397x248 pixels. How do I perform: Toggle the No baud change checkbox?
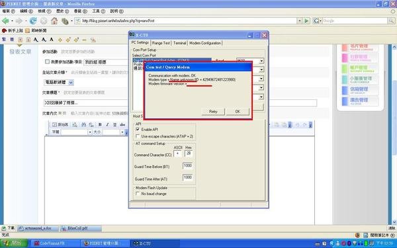(138, 194)
